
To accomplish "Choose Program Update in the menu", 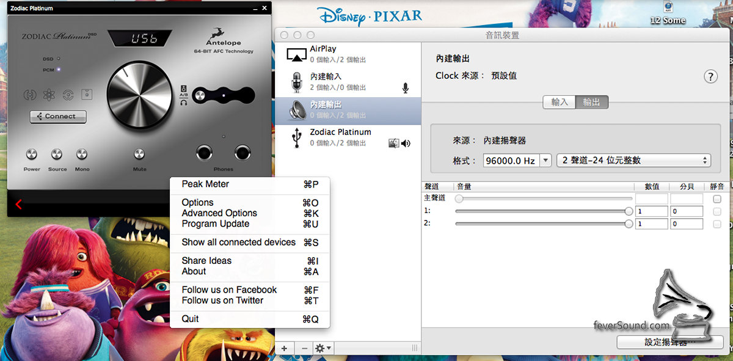I will 250,224.
